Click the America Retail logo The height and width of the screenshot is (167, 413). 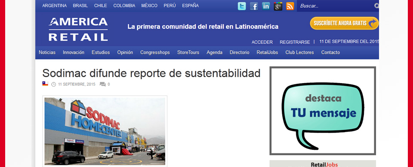(78, 29)
